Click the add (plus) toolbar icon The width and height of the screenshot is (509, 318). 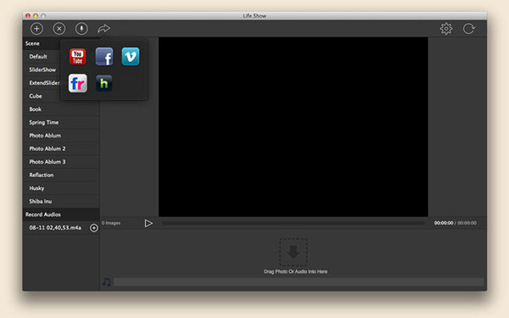36,29
